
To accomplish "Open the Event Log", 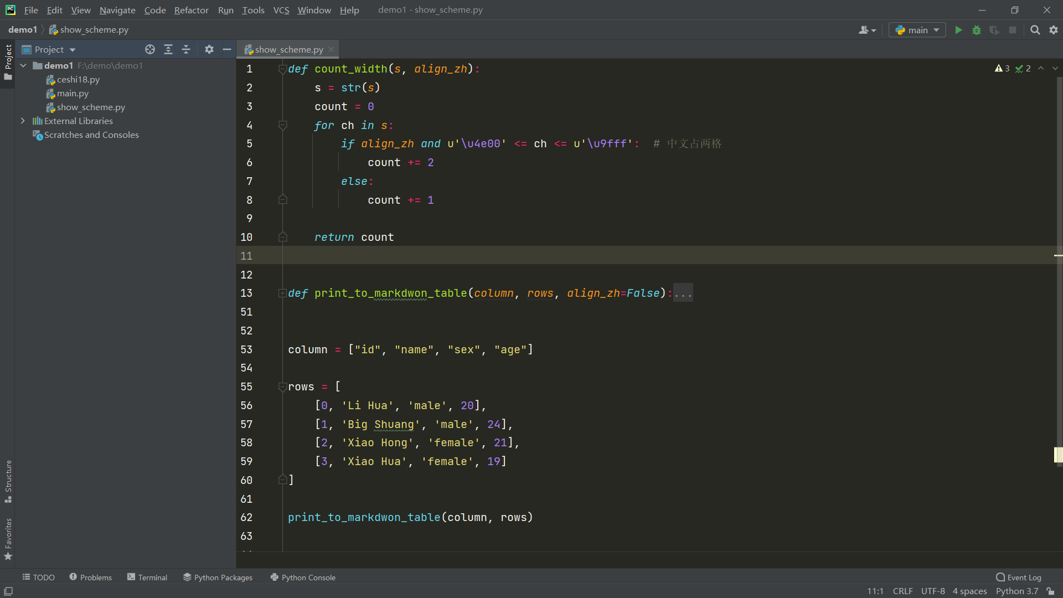I will [x=1018, y=578].
